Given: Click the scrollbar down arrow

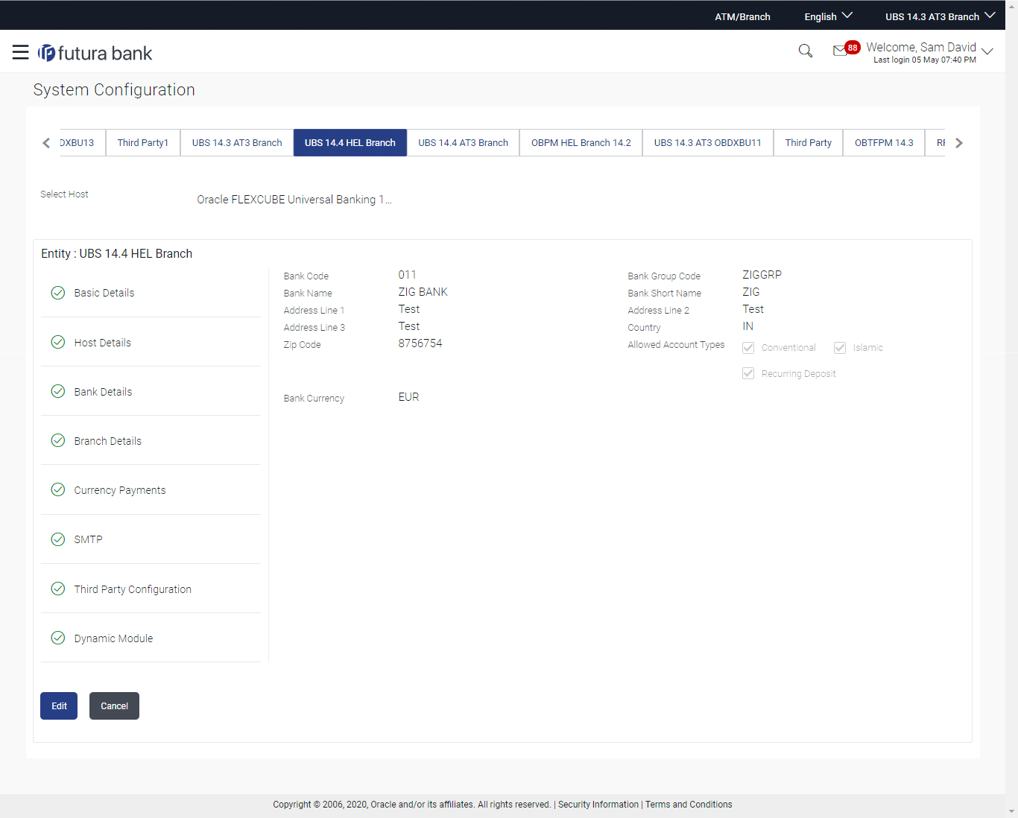Looking at the screenshot, I should point(1011,811).
